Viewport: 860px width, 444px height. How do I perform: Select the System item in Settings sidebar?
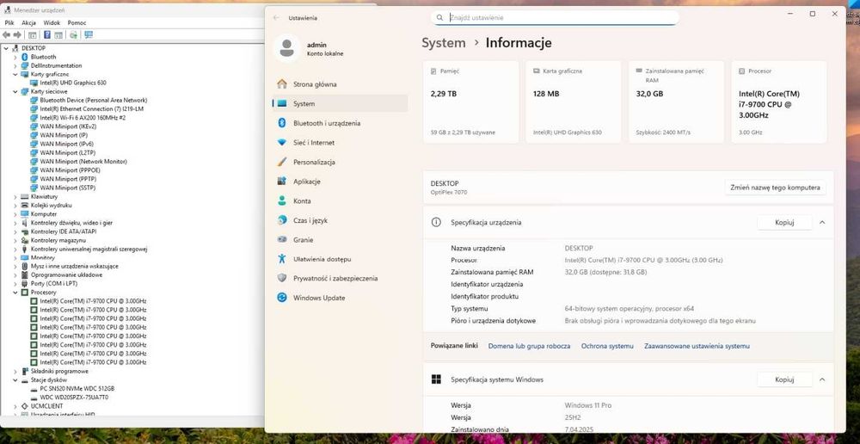340,103
